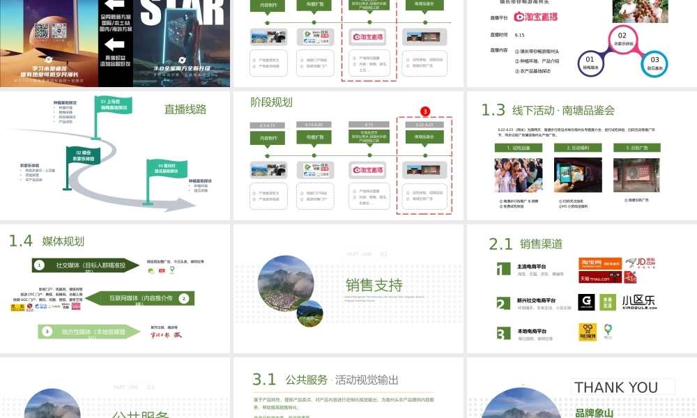This screenshot has width=697, height=418.
Task: Click the 小区乐 logo
Action: point(639,302)
